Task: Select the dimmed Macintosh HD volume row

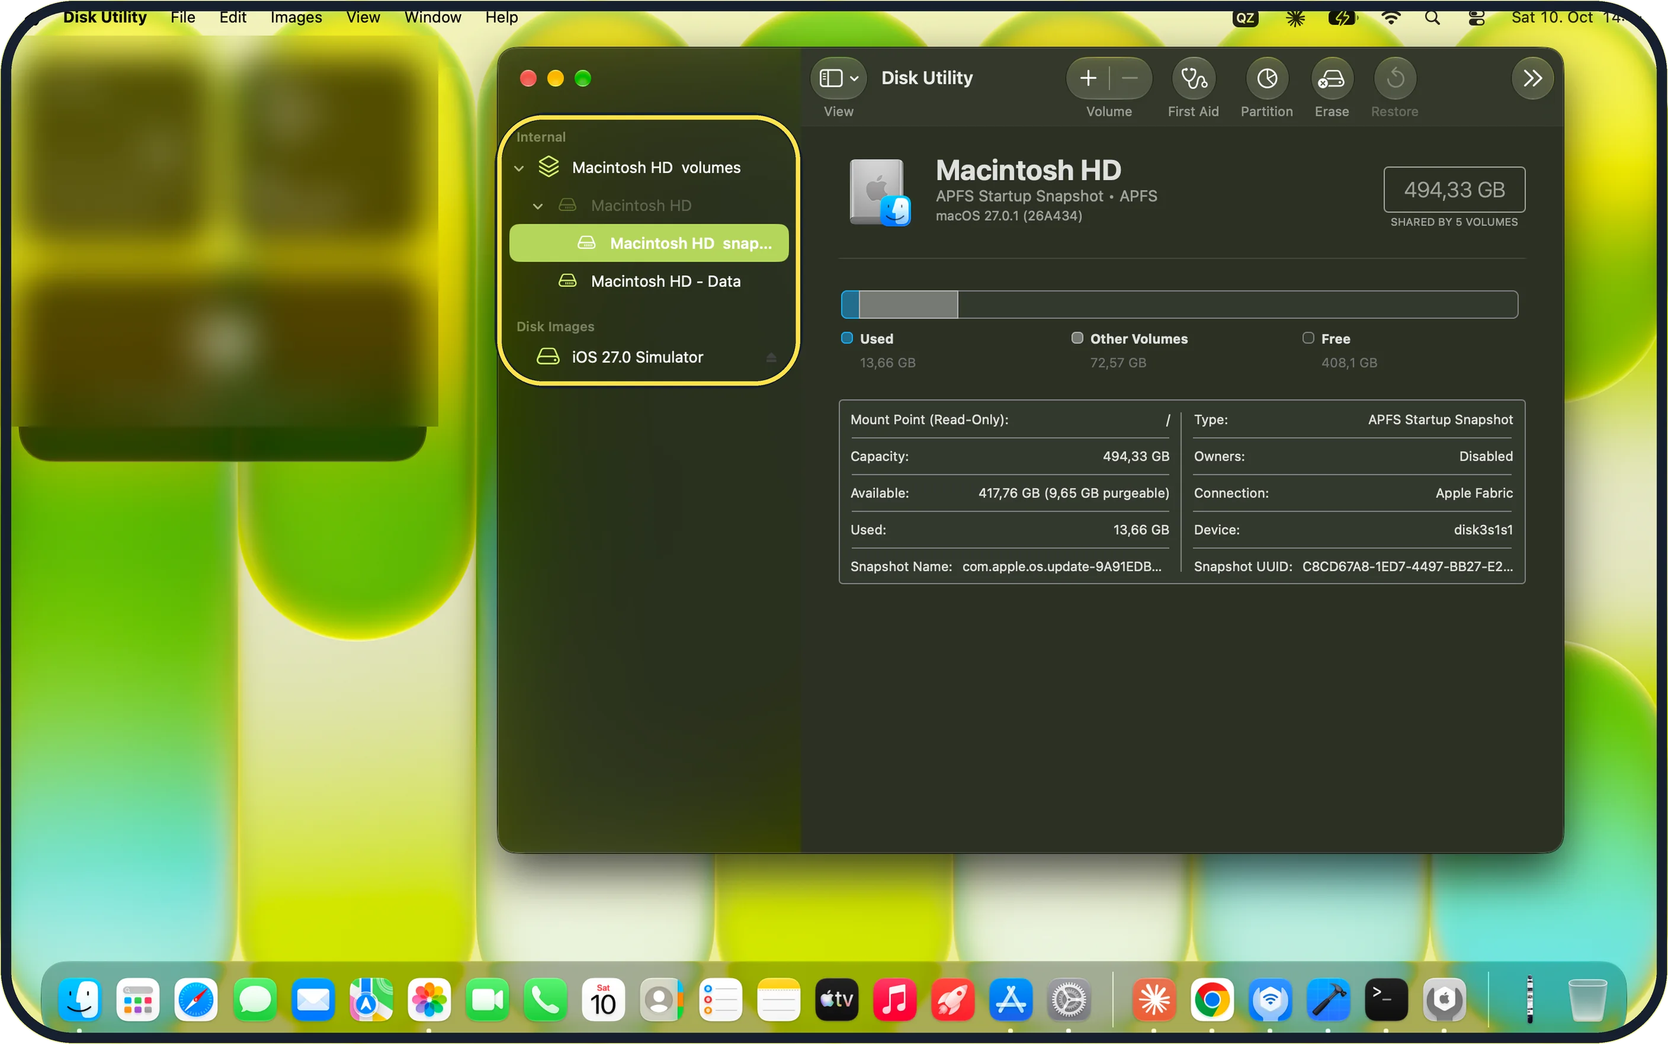Action: [x=649, y=206]
